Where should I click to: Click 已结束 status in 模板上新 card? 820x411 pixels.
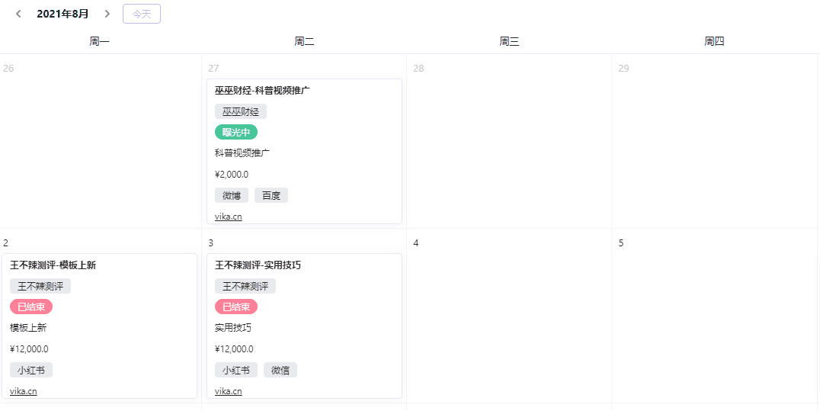(x=31, y=307)
